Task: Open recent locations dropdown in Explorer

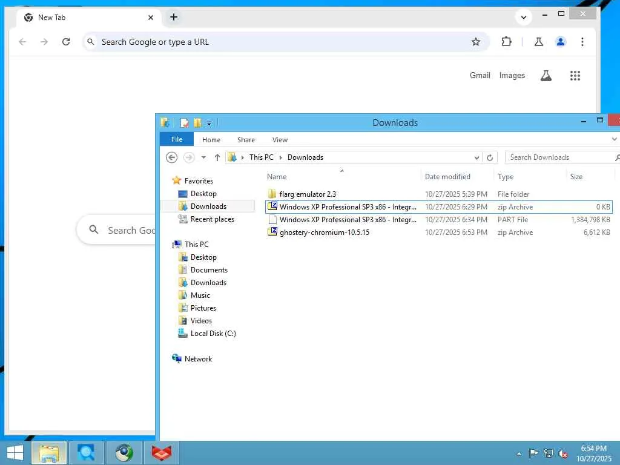Action: coord(203,157)
